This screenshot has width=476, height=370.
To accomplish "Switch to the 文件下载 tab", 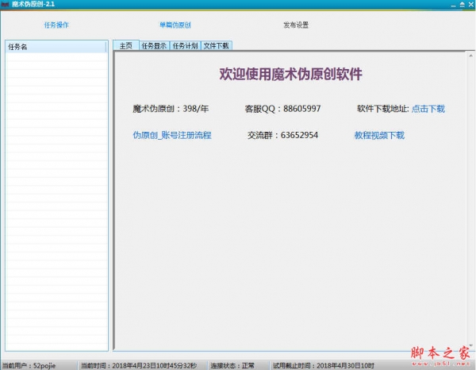I will click(216, 46).
